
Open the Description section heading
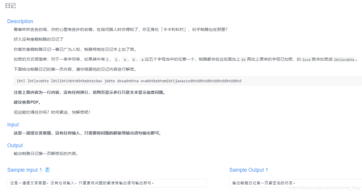point(20,21)
